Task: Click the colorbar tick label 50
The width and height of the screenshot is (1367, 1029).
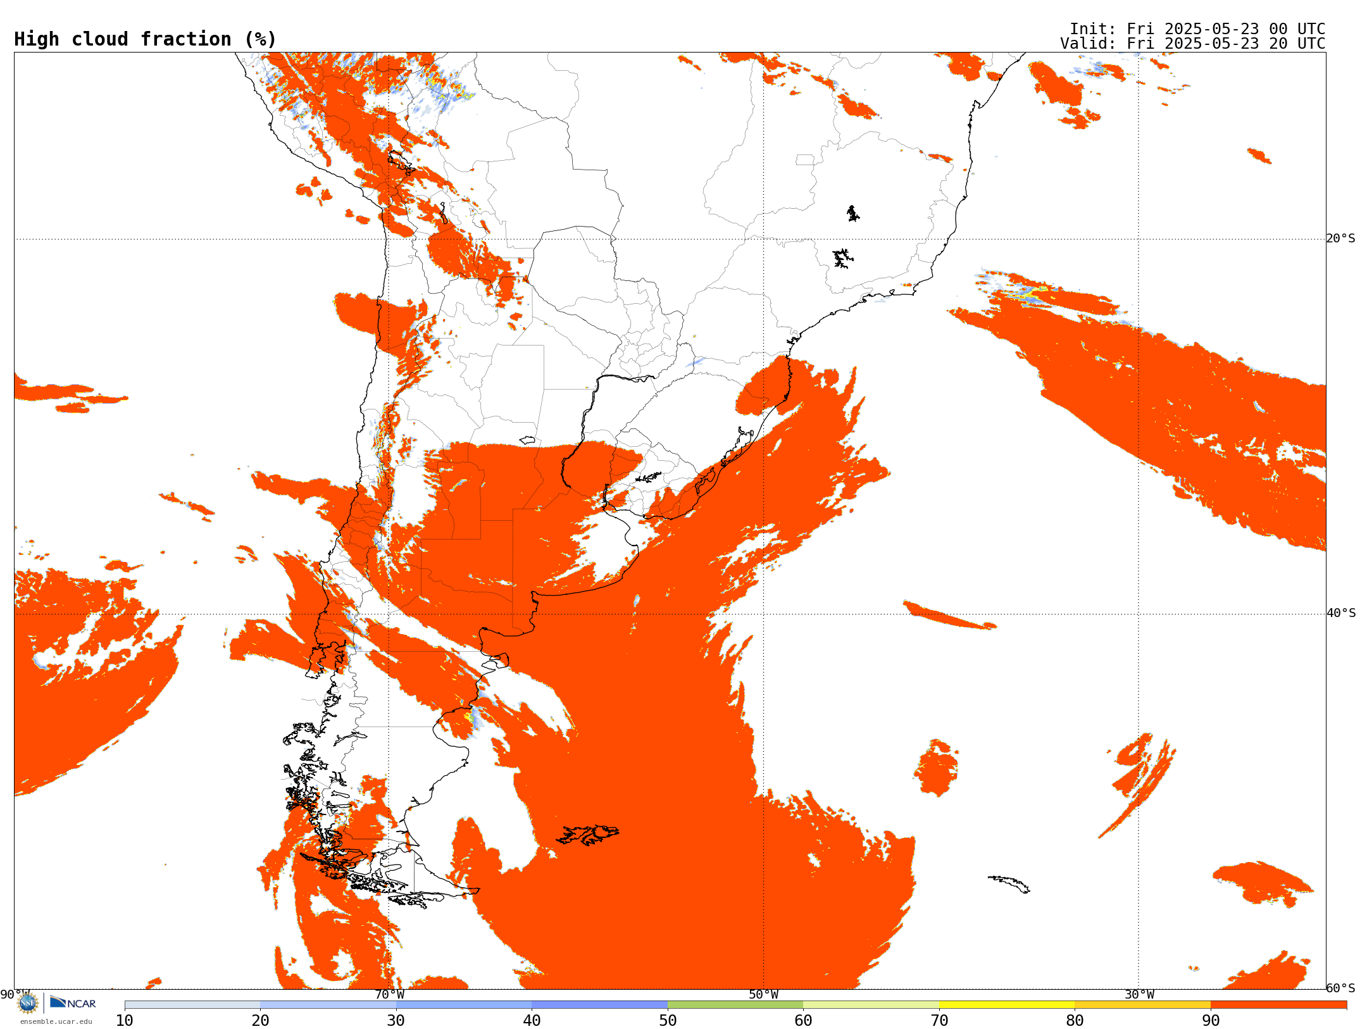Action: click(x=668, y=1021)
